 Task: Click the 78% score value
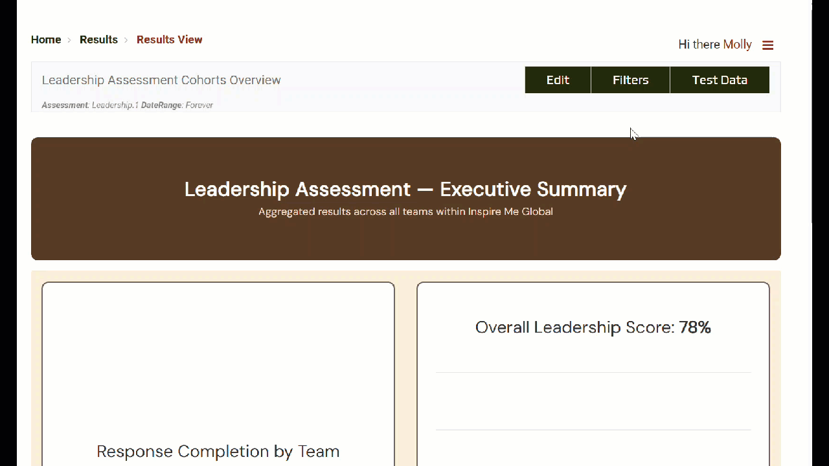pos(695,327)
